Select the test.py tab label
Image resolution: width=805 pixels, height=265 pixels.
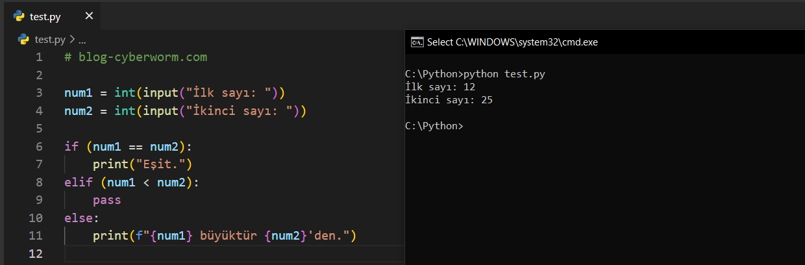click(45, 17)
